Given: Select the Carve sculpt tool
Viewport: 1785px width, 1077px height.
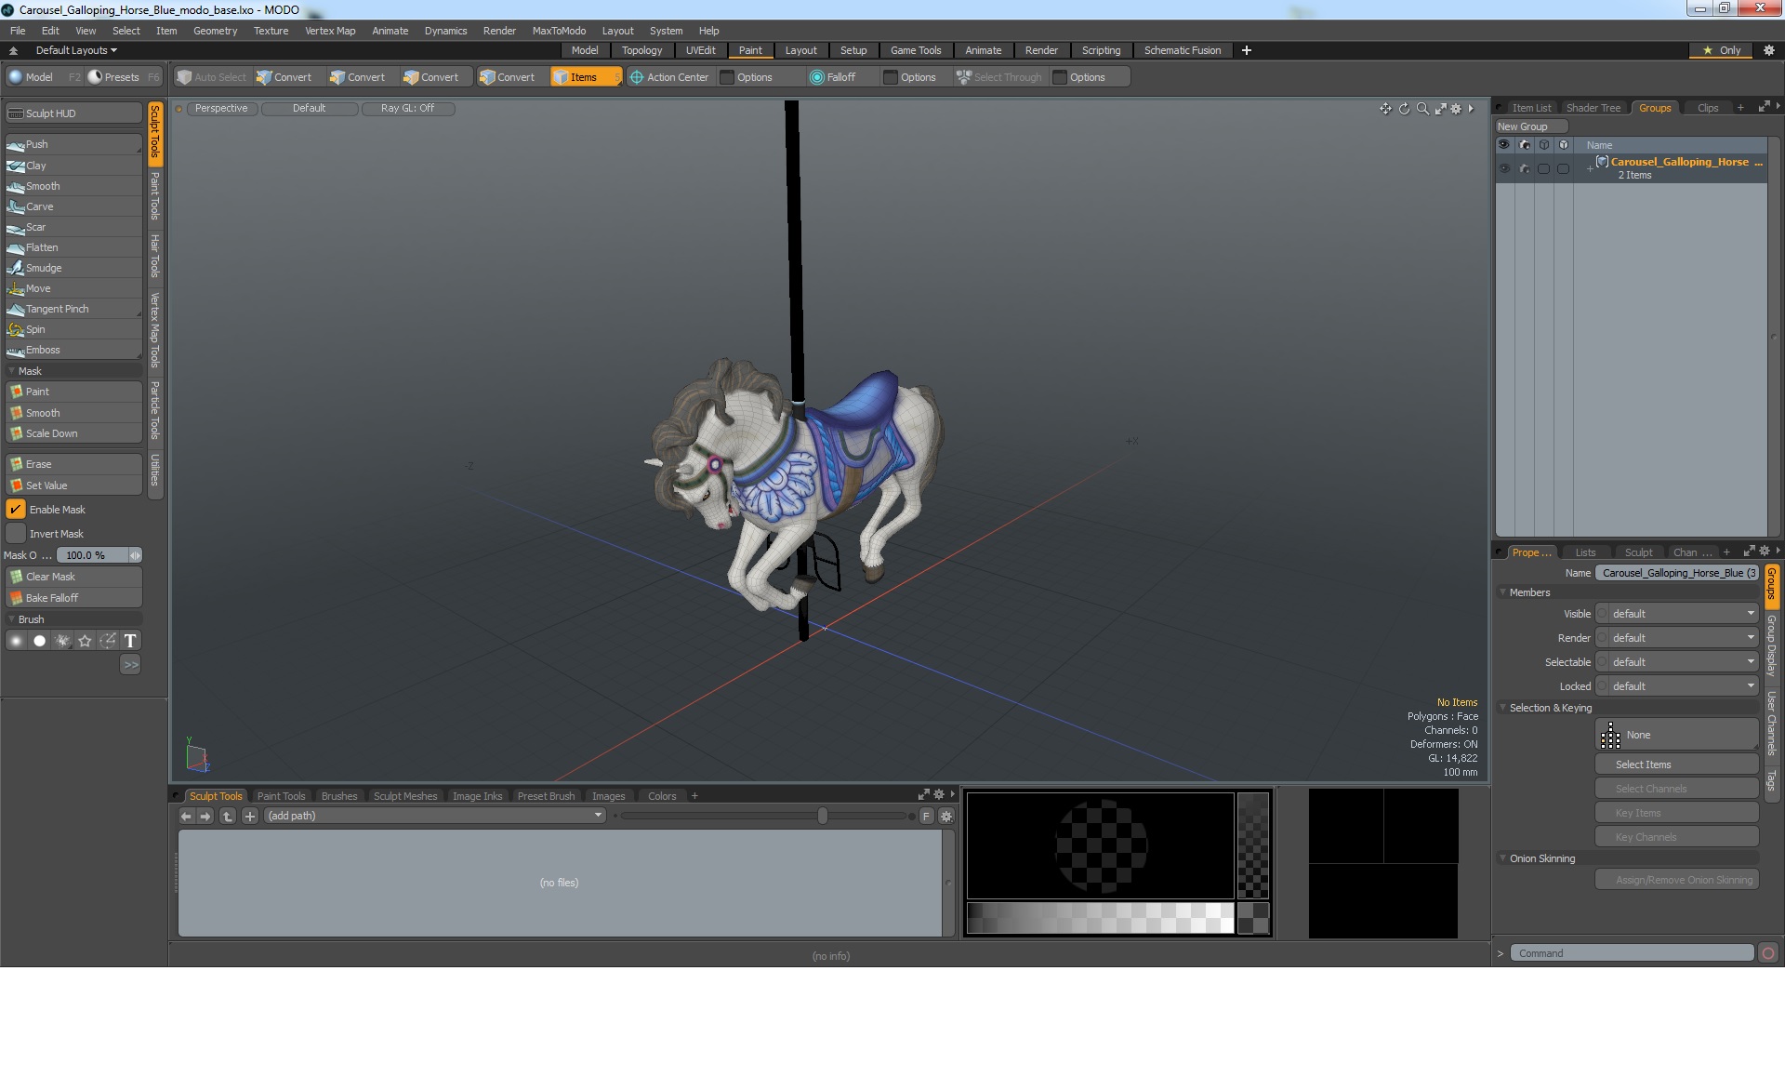Looking at the screenshot, I should [73, 206].
